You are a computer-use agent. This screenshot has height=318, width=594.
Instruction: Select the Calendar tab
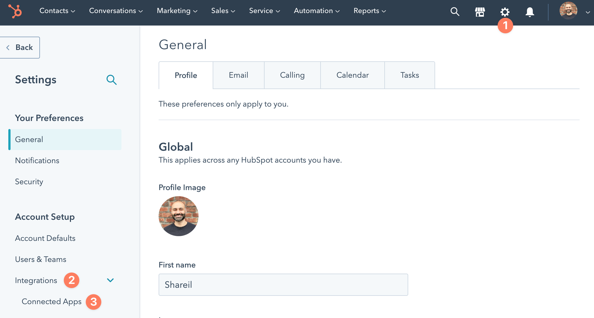pyautogui.click(x=352, y=75)
